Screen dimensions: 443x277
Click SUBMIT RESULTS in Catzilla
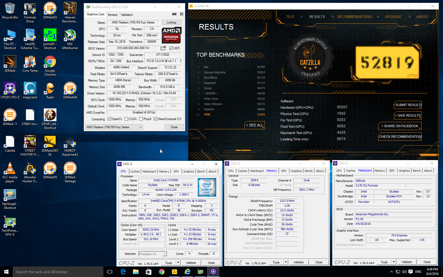(x=408, y=105)
